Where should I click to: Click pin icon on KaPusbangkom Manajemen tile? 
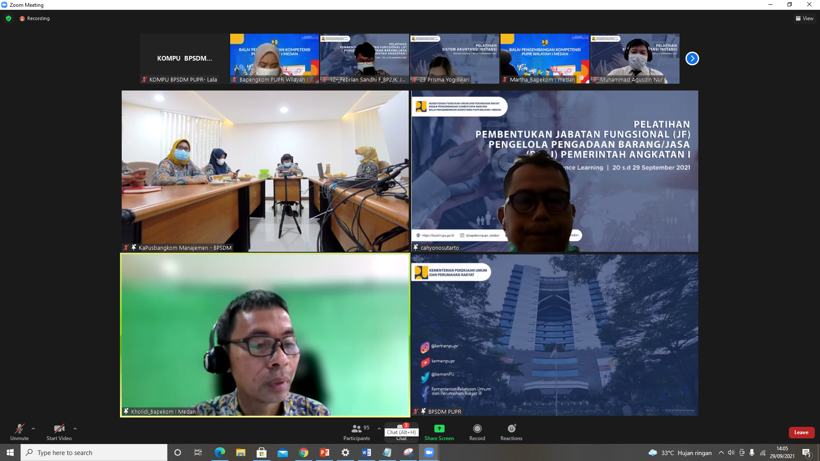(134, 248)
